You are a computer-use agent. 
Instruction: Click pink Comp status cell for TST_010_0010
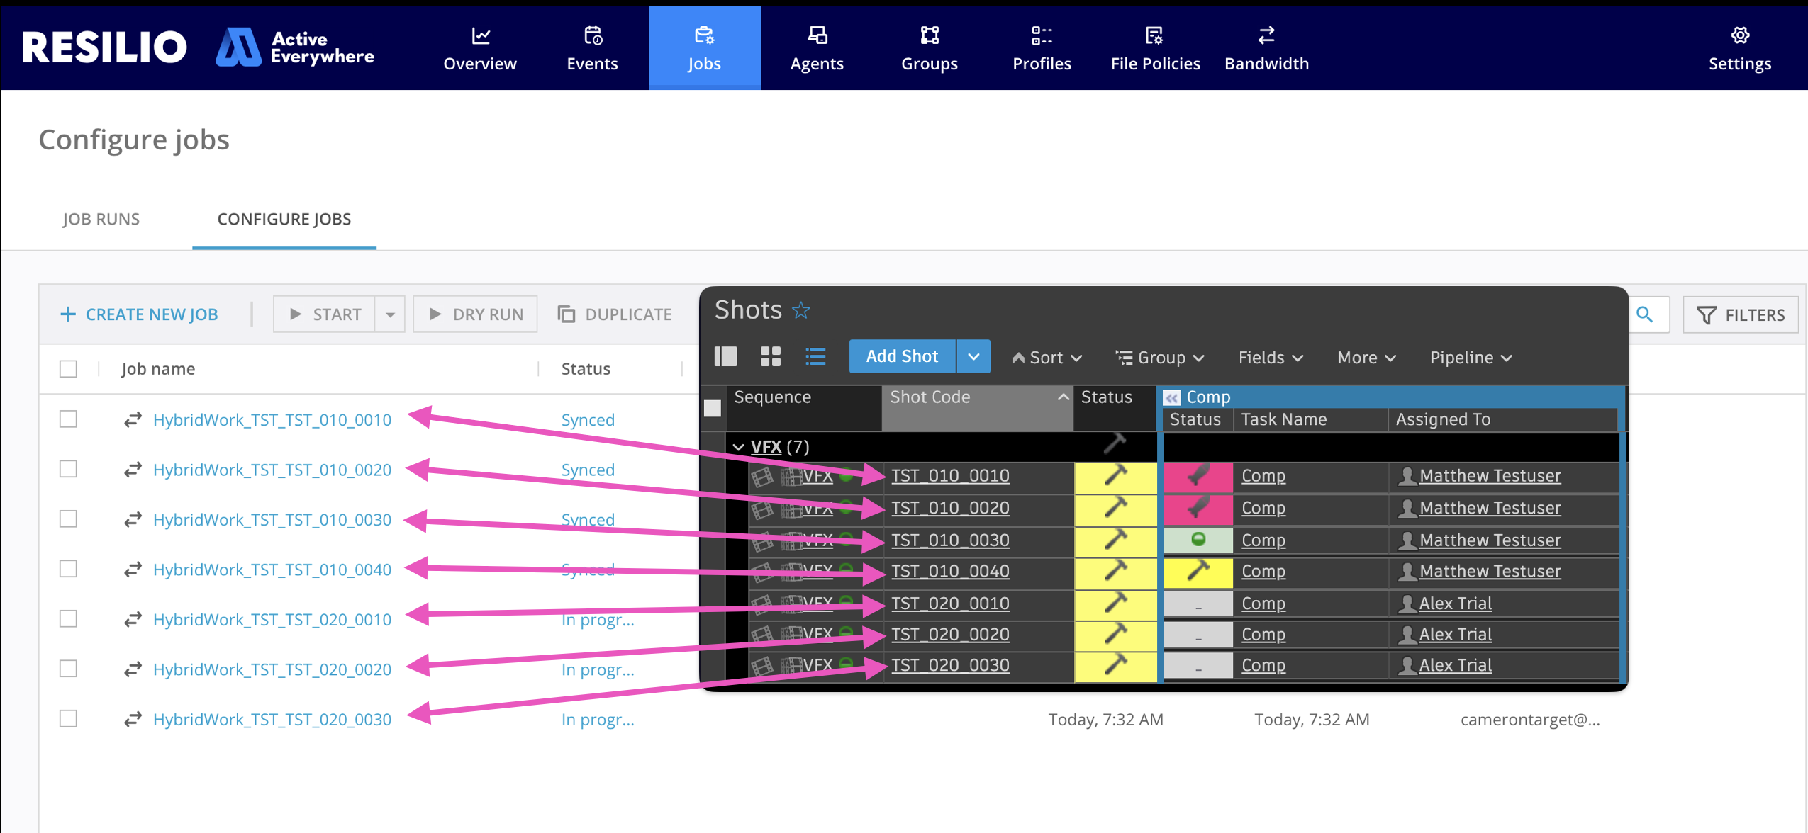tap(1198, 476)
